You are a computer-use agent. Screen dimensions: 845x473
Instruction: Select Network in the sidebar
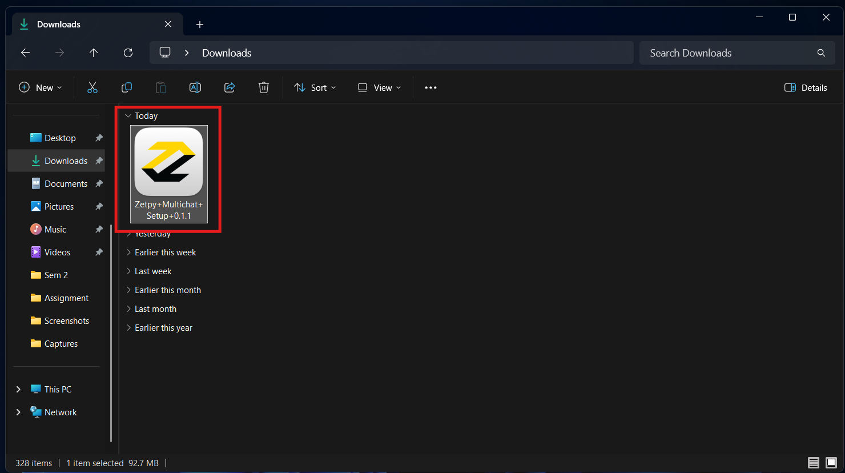56,412
